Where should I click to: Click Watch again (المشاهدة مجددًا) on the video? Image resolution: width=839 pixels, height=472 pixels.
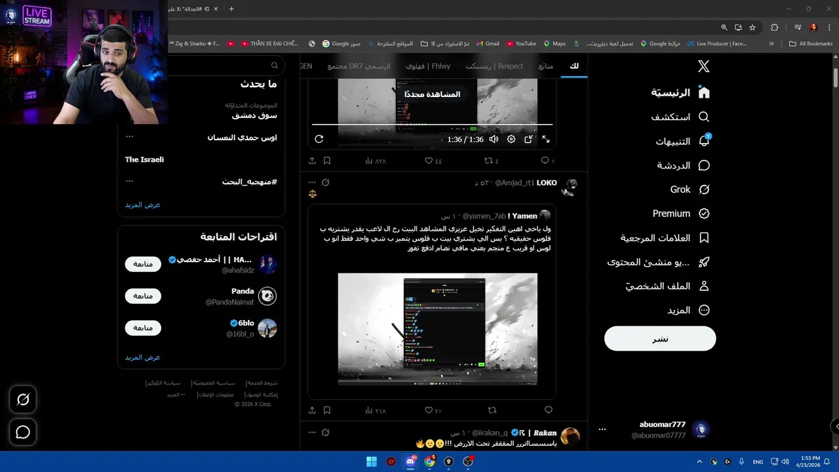point(433,94)
